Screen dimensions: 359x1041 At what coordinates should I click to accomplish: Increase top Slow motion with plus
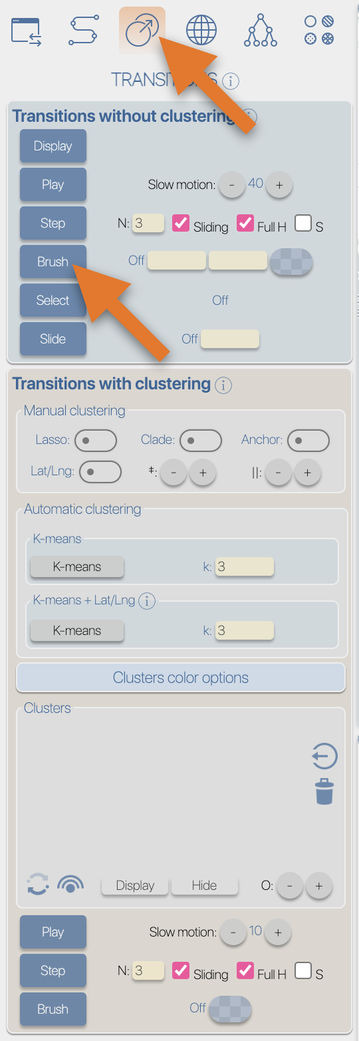click(x=279, y=186)
